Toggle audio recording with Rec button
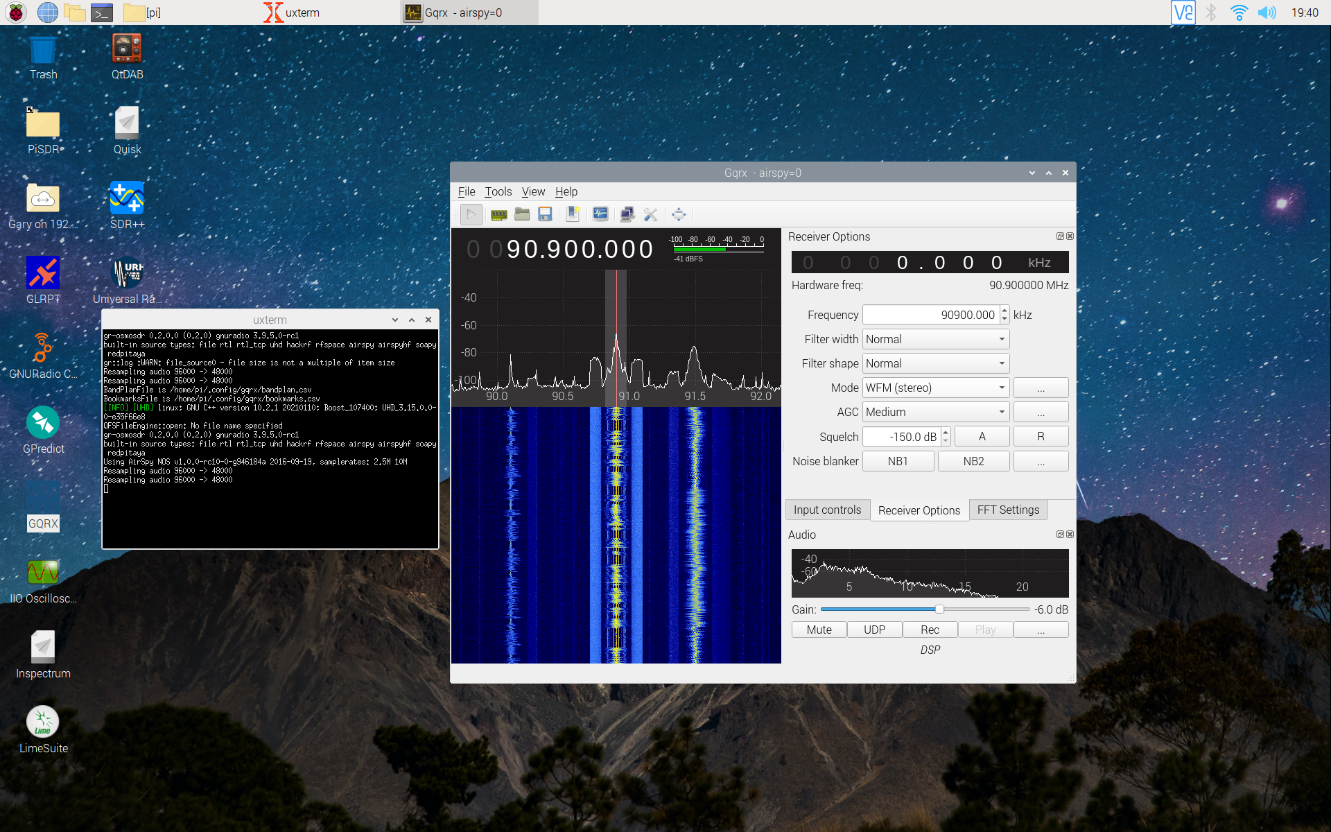Image resolution: width=1331 pixels, height=832 pixels. point(930,630)
